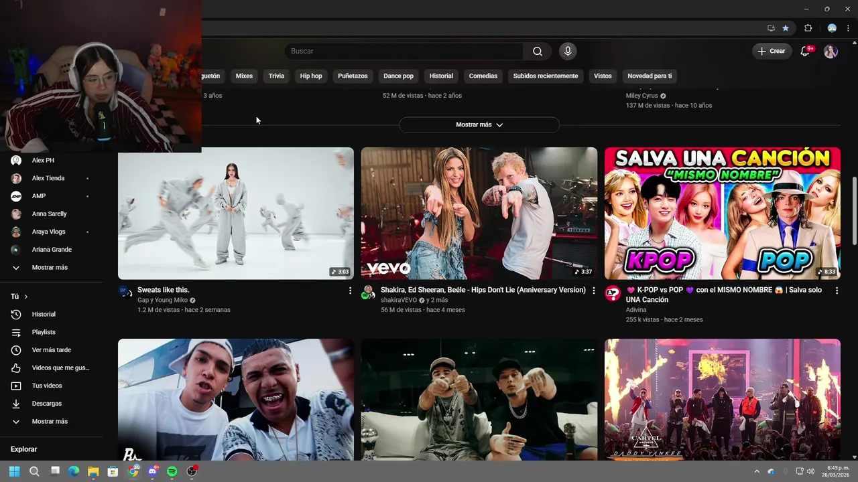Click the Chrome profile avatar
The width and height of the screenshot is (858, 482).
(x=832, y=28)
